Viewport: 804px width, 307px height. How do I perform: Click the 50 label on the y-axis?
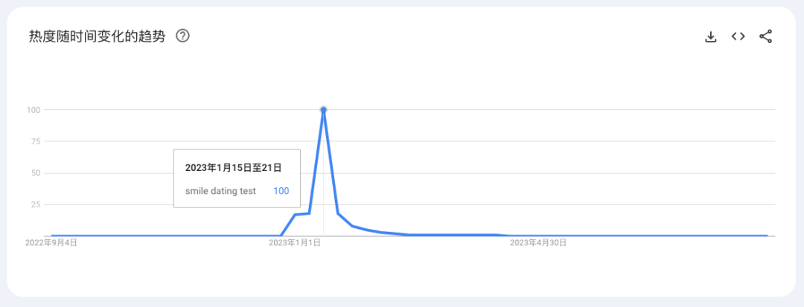click(35, 173)
